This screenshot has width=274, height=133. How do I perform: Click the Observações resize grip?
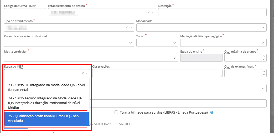(221, 76)
